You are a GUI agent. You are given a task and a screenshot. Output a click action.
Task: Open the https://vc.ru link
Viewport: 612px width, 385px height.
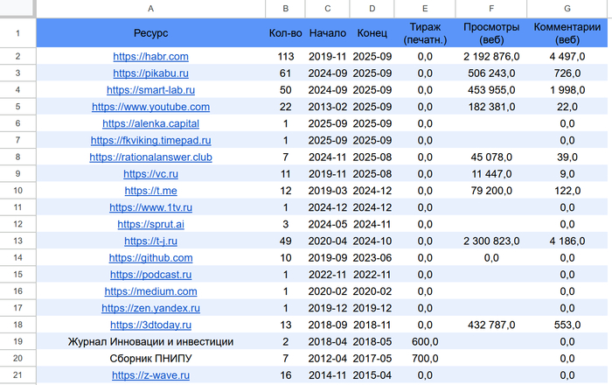150,174
